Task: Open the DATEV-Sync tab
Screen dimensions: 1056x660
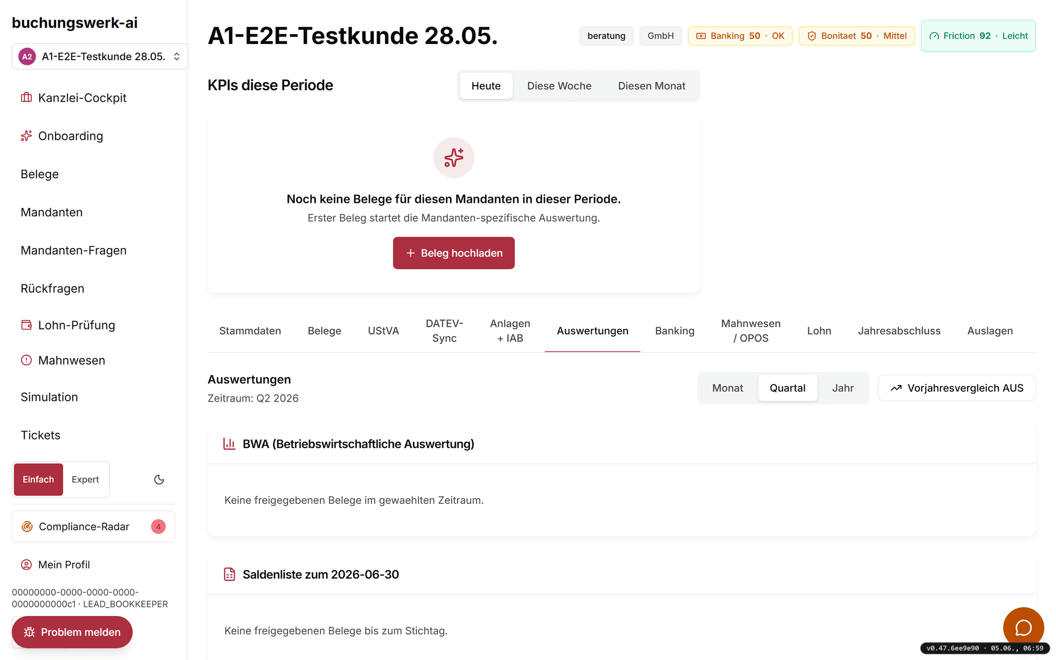Action: pyautogui.click(x=444, y=331)
